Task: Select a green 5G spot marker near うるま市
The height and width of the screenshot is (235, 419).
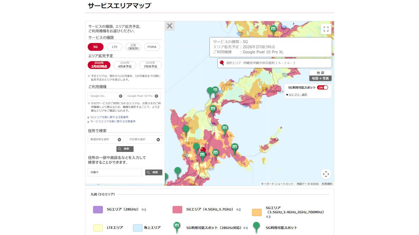Action: [x=225, y=128]
